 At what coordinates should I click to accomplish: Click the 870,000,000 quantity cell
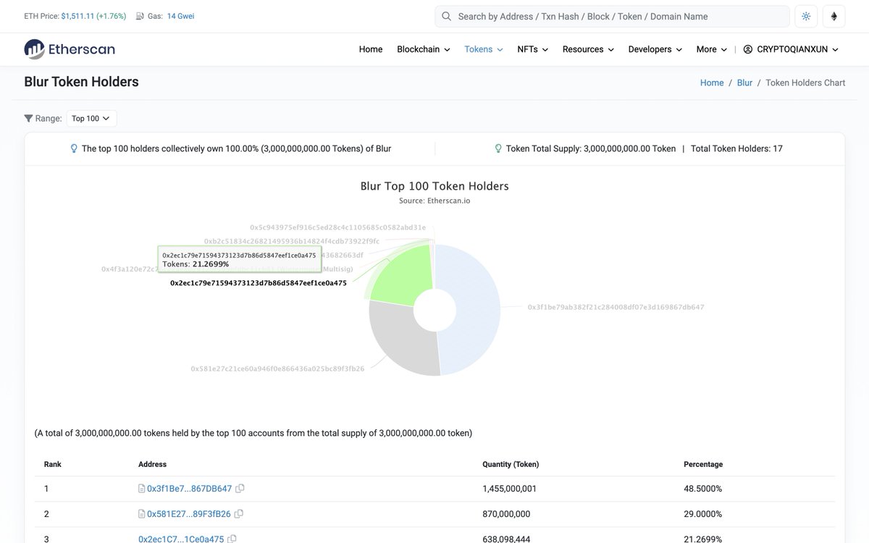click(506, 514)
